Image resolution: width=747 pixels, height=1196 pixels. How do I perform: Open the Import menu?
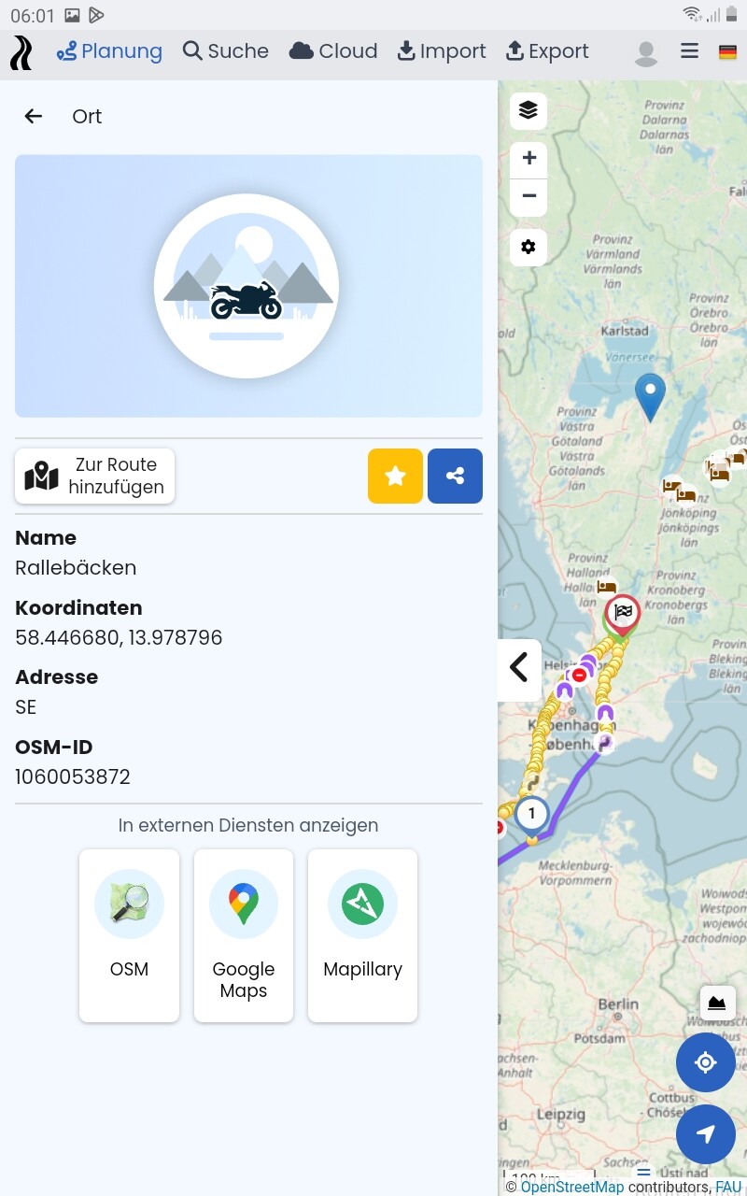442,51
